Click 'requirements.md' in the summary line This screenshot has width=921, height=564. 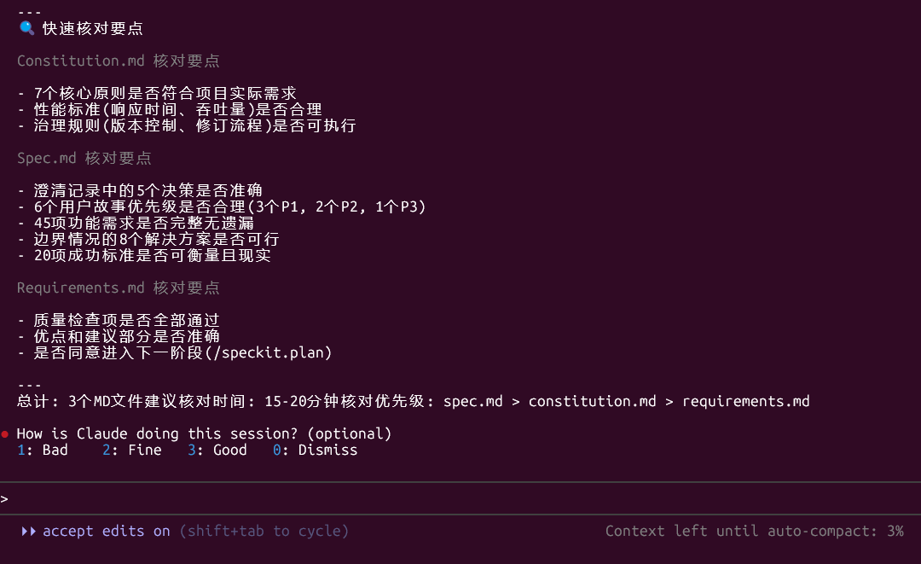[x=745, y=401]
